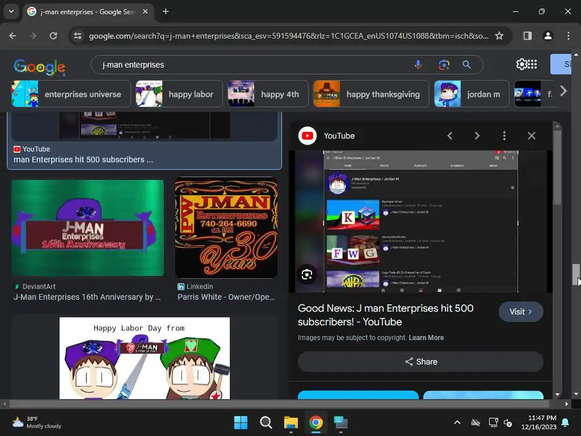Click the page vertical scrollbar thumb
Viewport: 581px width, 436px height.
[x=575, y=275]
